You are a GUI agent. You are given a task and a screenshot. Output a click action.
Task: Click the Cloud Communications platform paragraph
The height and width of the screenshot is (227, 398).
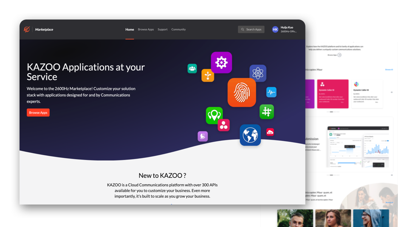(x=162, y=191)
